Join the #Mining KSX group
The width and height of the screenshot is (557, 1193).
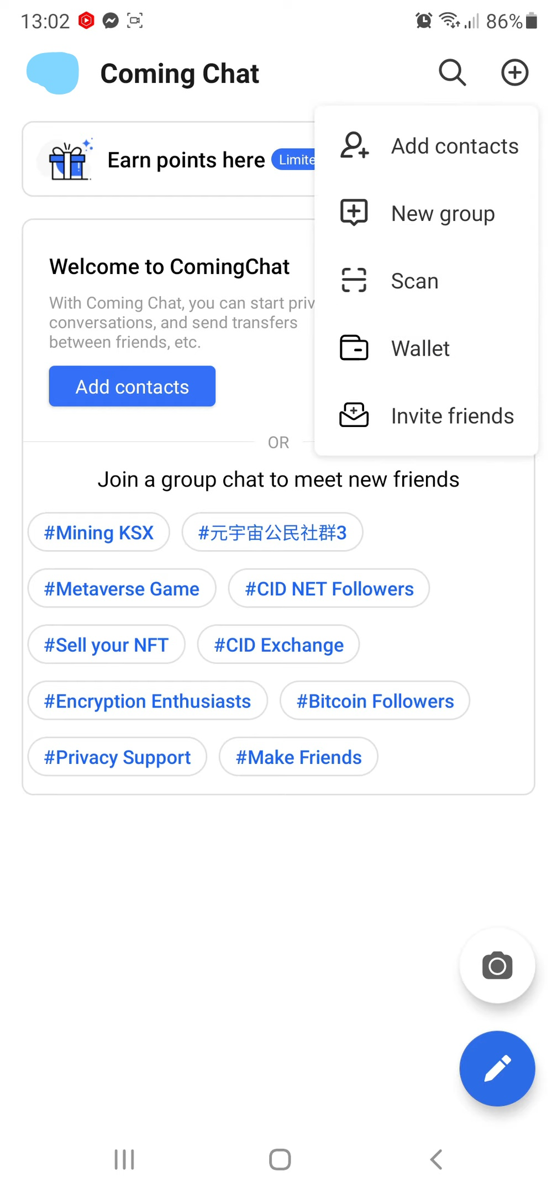pyautogui.click(x=99, y=532)
